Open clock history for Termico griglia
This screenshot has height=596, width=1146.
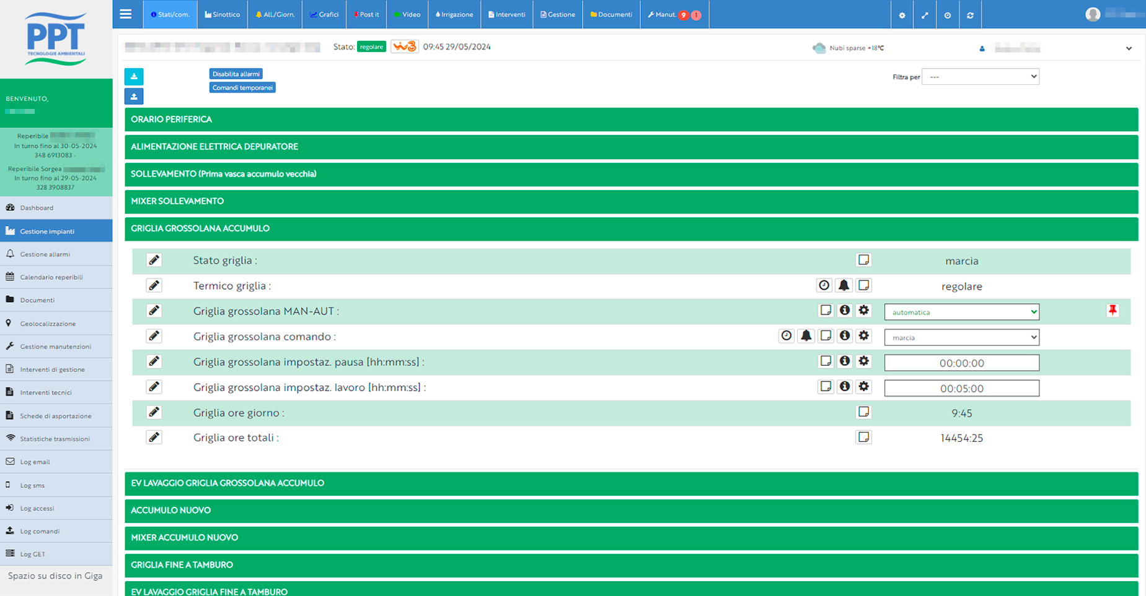824,285
